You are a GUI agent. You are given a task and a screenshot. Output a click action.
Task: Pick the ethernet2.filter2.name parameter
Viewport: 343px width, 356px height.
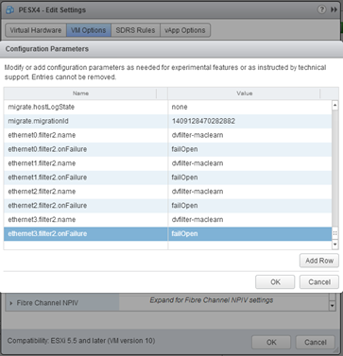(86, 192)
